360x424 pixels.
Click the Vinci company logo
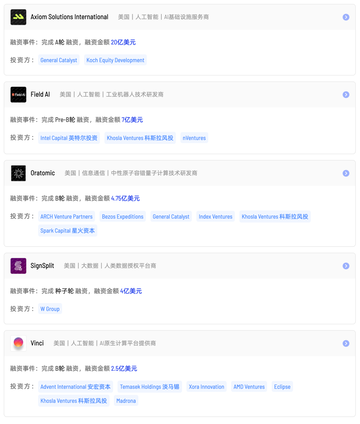[18, 343]
